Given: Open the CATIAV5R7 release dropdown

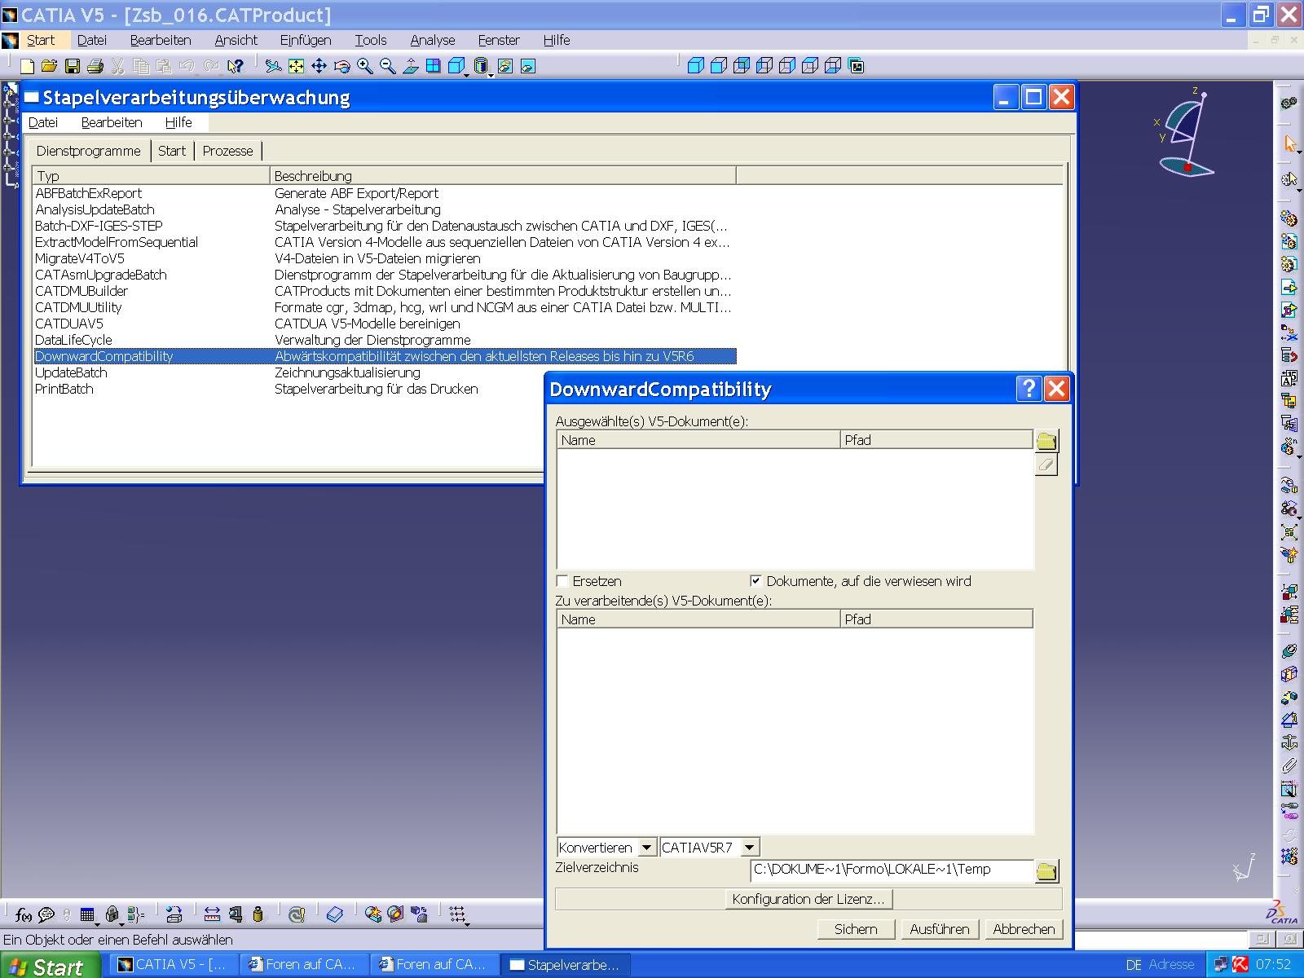Looking at the screenshot, I should (x=750, y=848).
